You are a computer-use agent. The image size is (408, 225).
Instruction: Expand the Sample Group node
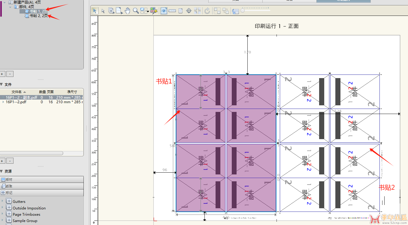click(x=3, y=220)
